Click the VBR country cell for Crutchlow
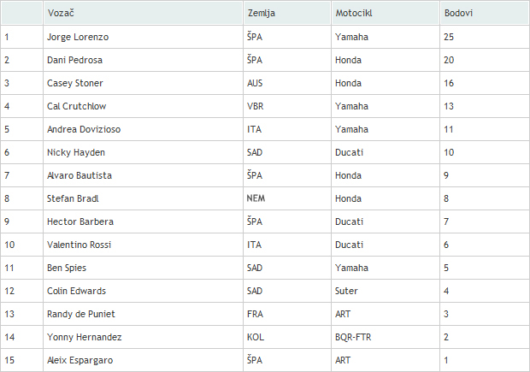The image size is (530, 372). tap(287, 106)
